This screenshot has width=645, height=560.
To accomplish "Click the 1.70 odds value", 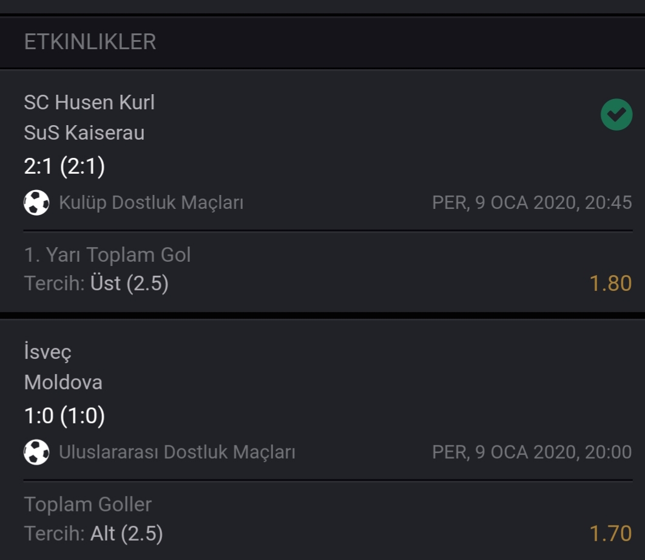I will 610,534.
